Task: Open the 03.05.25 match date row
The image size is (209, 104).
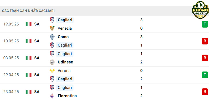Action: pos(104,58)
